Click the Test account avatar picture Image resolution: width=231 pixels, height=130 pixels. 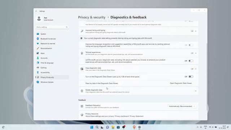pyautogui.click(x=39, y=19)
